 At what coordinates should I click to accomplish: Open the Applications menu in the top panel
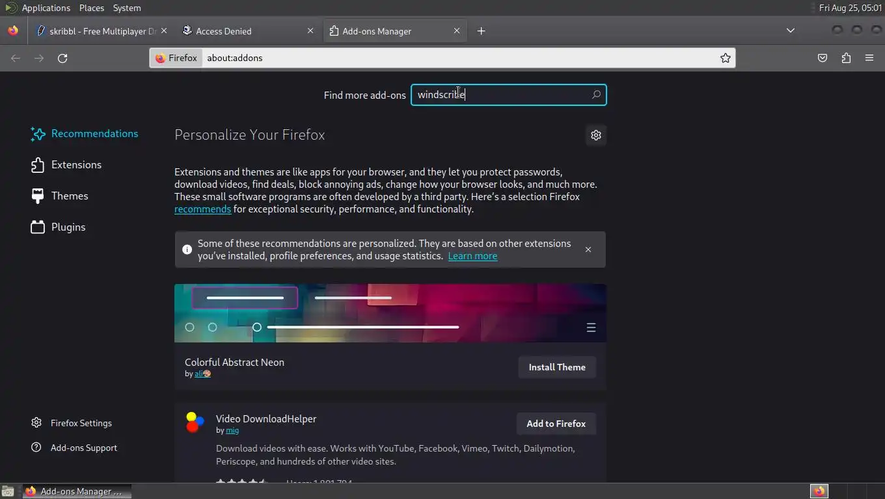pos(46,8)
